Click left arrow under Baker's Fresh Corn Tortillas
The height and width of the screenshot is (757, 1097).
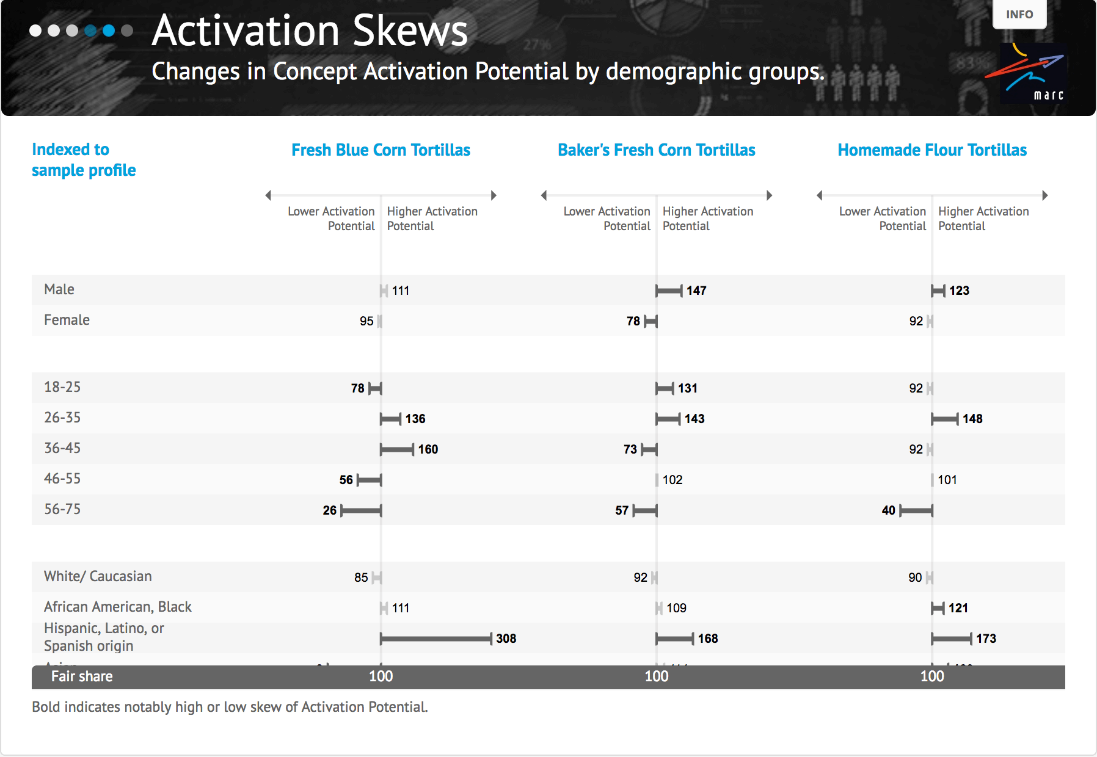tap(544, 195)
